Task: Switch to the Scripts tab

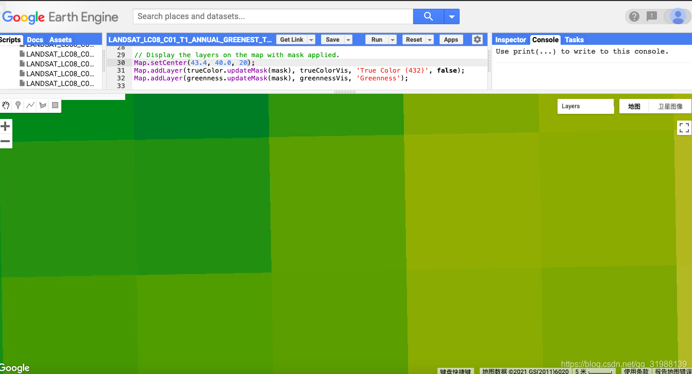Action: pyautogui.click(x=10, y=40)
